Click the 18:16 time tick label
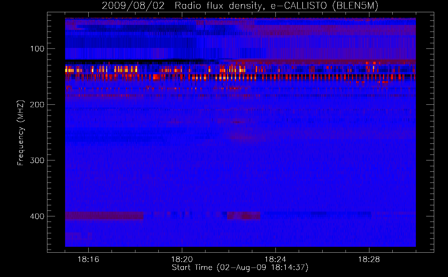This screenshot has height=277, width=448. [x=88, y=259]
